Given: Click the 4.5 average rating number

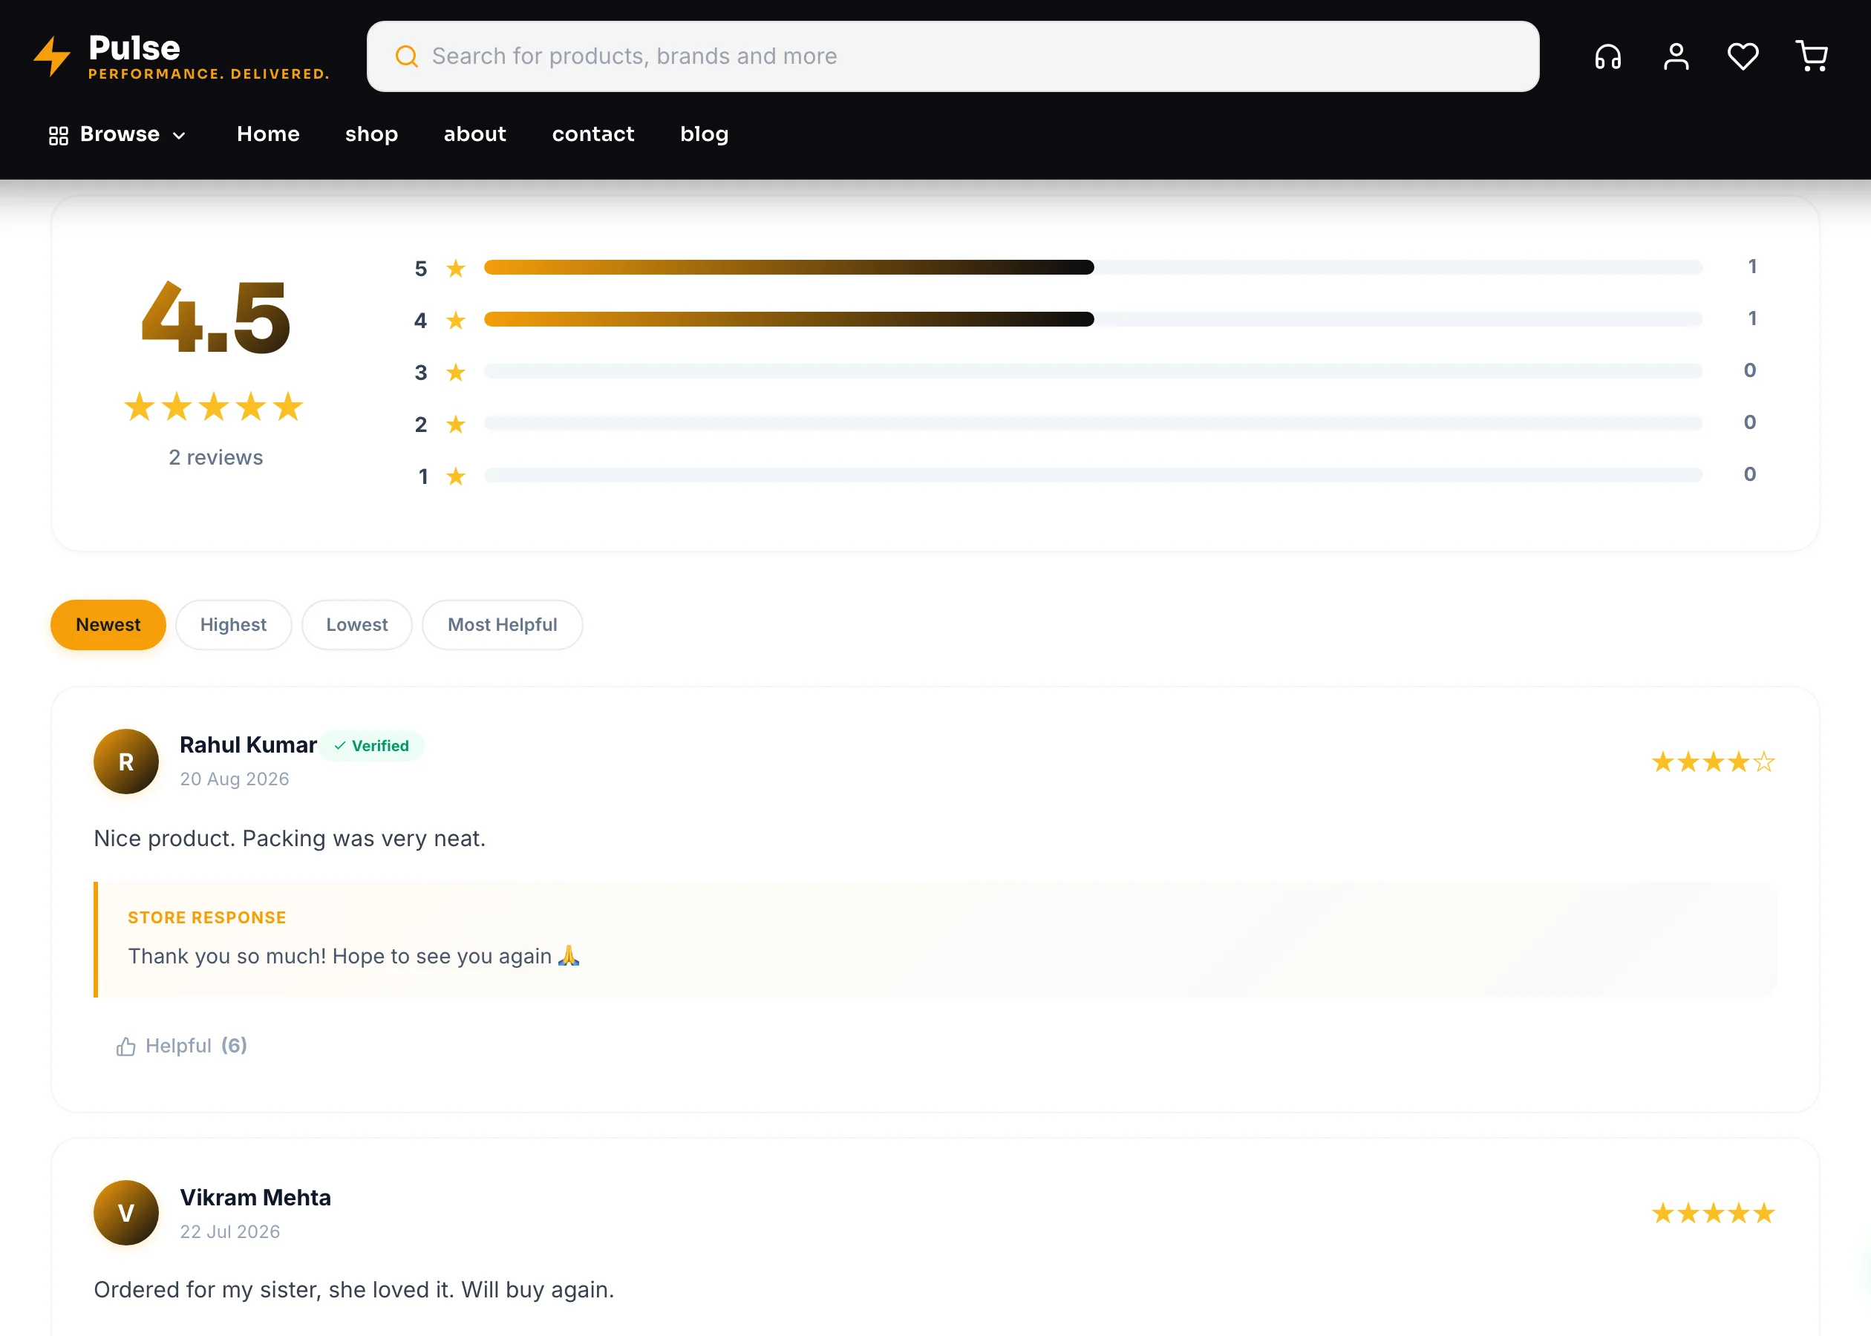Looking at the screenshot, I should (215, 317).
